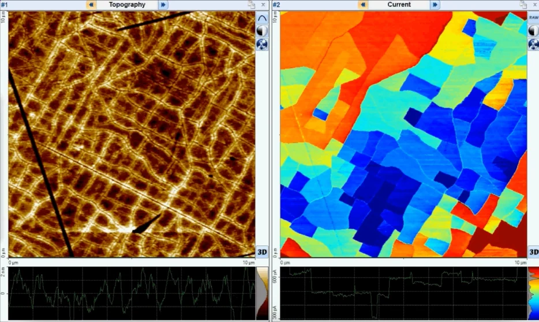Switch Current view to 3D
The height and width of the screenshot is (322, 539).
coord(533,252)
